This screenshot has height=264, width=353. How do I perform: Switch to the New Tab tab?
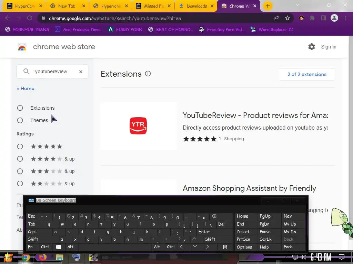pos(67,6)
